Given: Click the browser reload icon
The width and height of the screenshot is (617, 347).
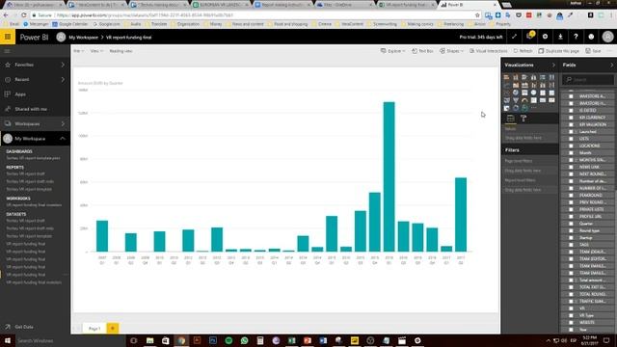Looking at the screenshot, I should pos(23,15).
